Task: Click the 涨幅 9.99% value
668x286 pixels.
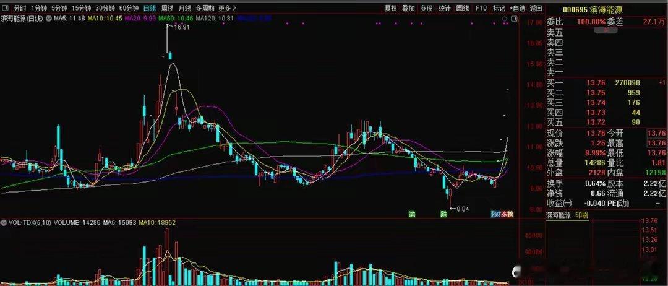Action: point(594,153)
